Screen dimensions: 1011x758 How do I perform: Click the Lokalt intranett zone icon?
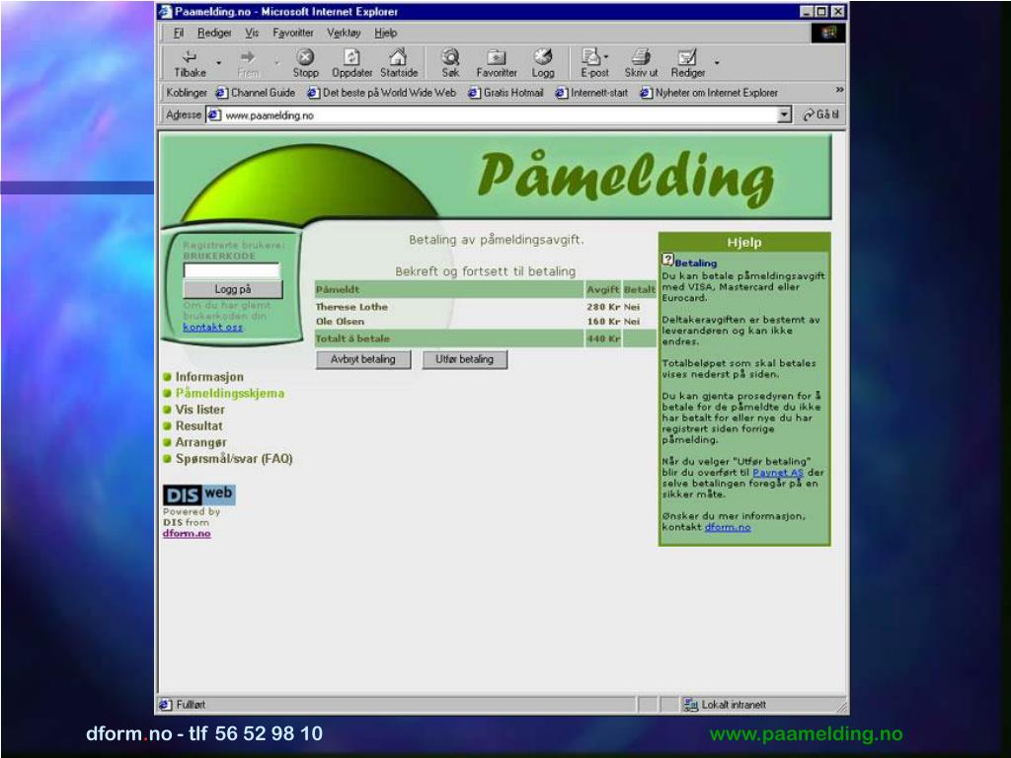(690, 705)
